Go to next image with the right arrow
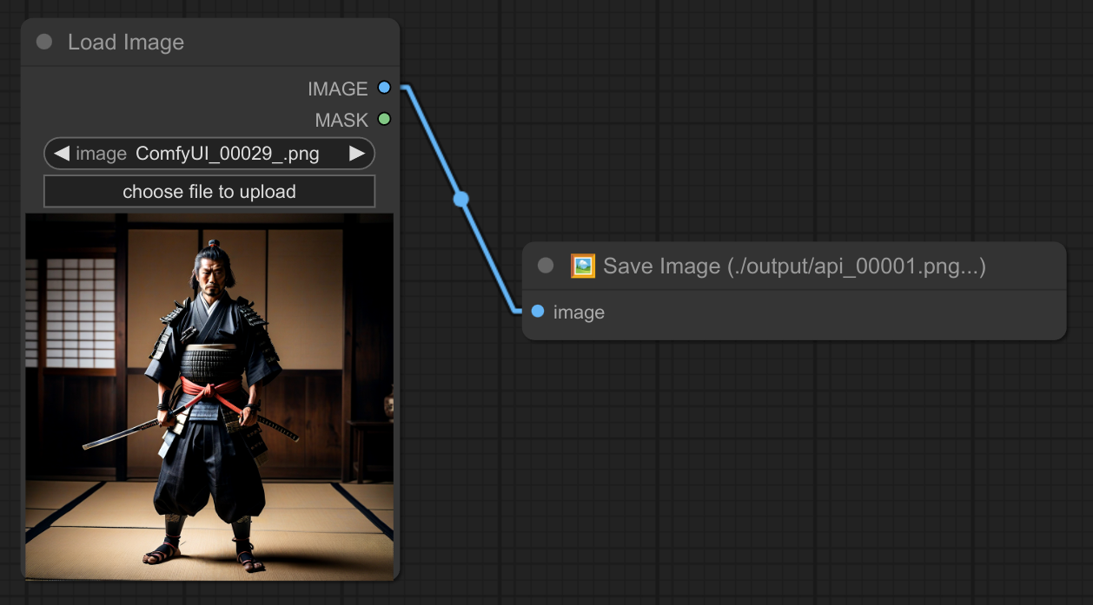 pos(356,154)
